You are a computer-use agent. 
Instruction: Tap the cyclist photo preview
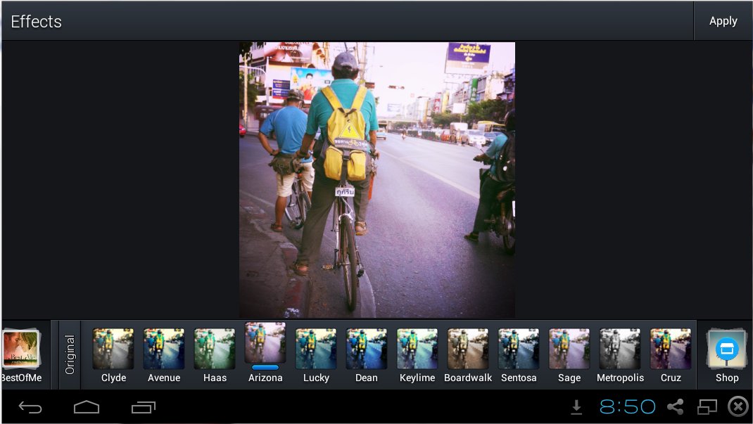tap(377, 180)
